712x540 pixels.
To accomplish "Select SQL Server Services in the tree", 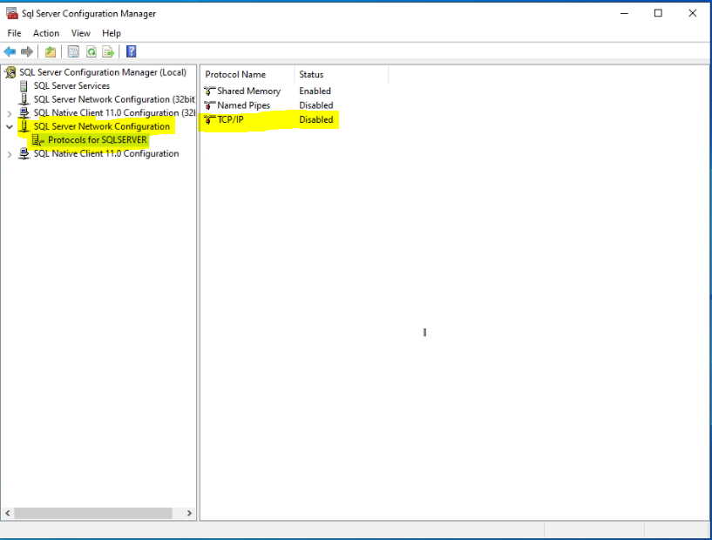I will pos(71,85).
